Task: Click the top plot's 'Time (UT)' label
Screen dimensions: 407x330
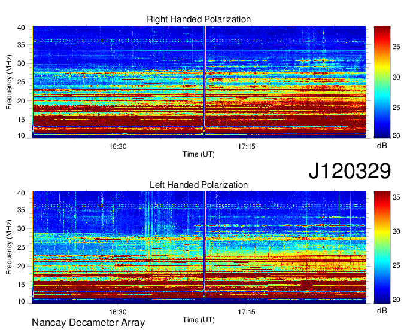Action: tap(199, 154)
